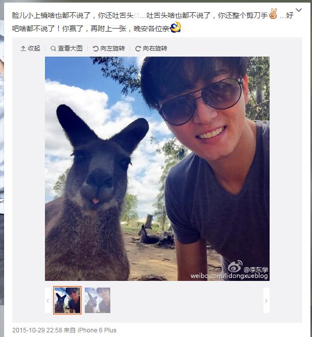
Task: Click the @李东学 watermark name
Action: 256,270
